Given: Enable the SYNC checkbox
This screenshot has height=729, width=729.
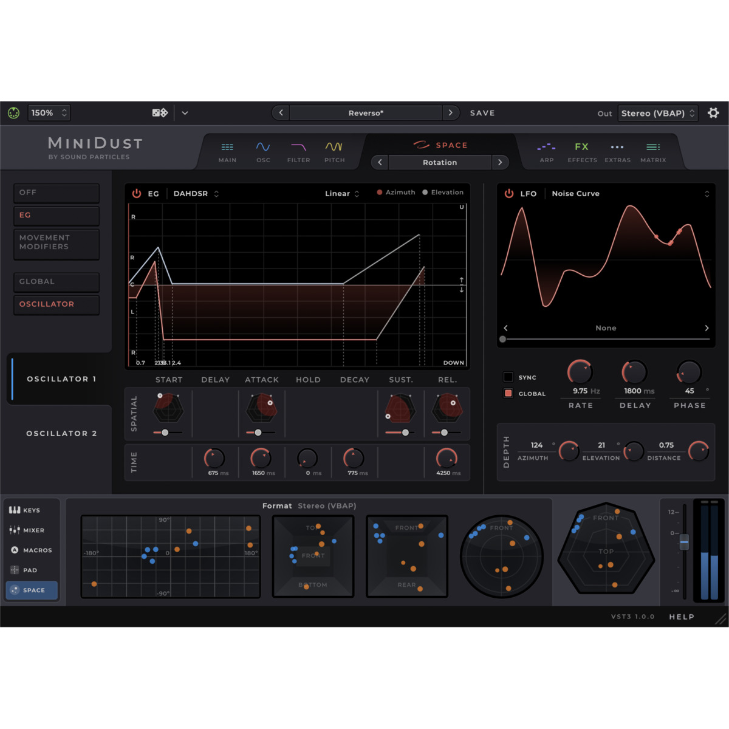Looking at the screenshot, I should (508, 377).
